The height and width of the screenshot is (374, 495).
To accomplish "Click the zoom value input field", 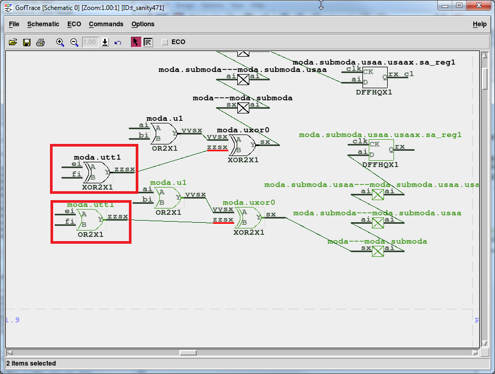I will tap(90, 42).
